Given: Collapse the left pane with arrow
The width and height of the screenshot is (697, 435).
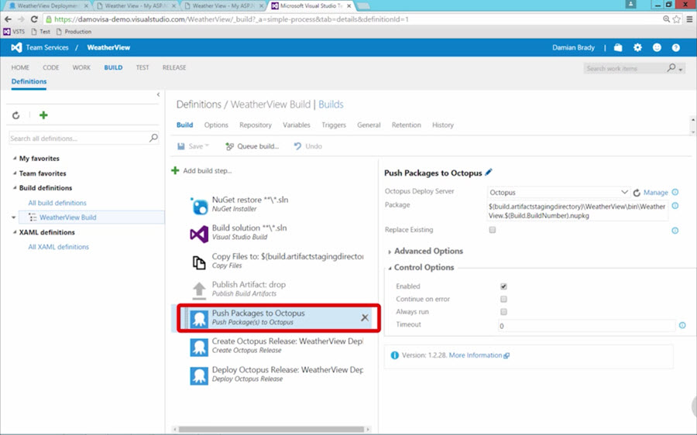Looking at the screenshot, I should pyautogui.click(x=158, y=94).
